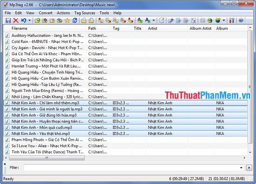The height and width of the screenshot is (184, 256).
Task: Click the green and yellow globe icon
Action: coord(210,20)
